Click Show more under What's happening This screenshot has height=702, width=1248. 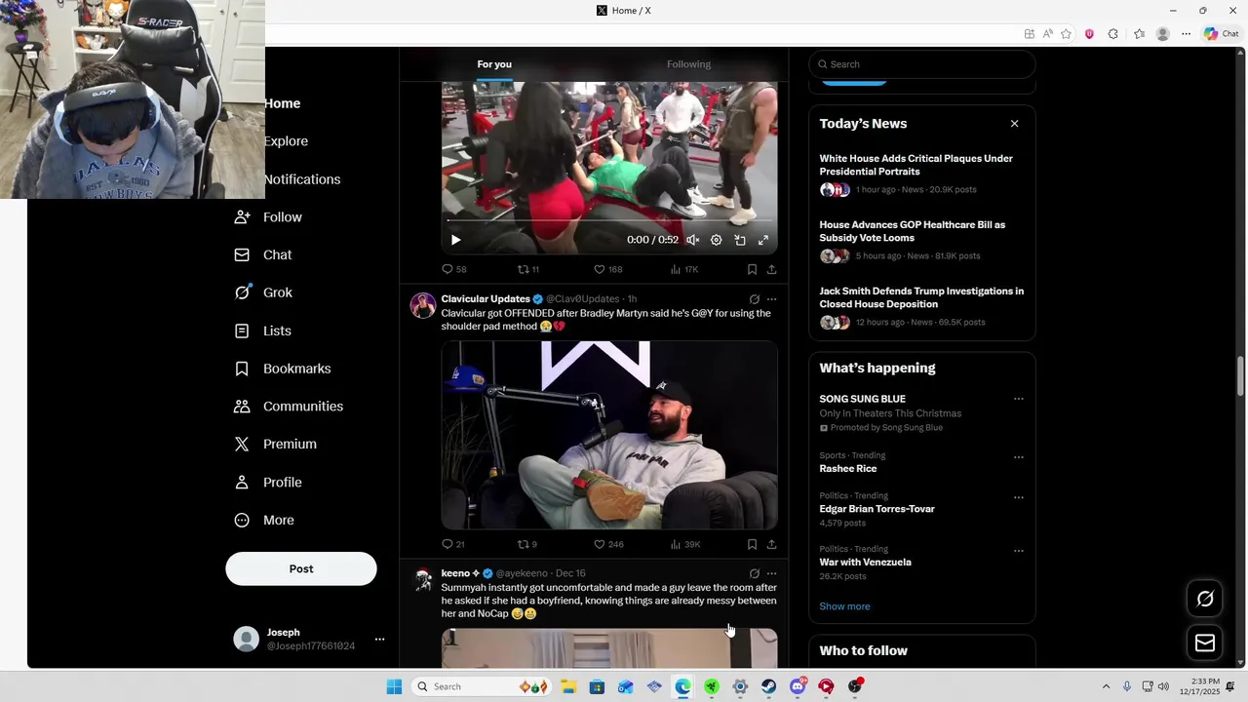[844, 606]
